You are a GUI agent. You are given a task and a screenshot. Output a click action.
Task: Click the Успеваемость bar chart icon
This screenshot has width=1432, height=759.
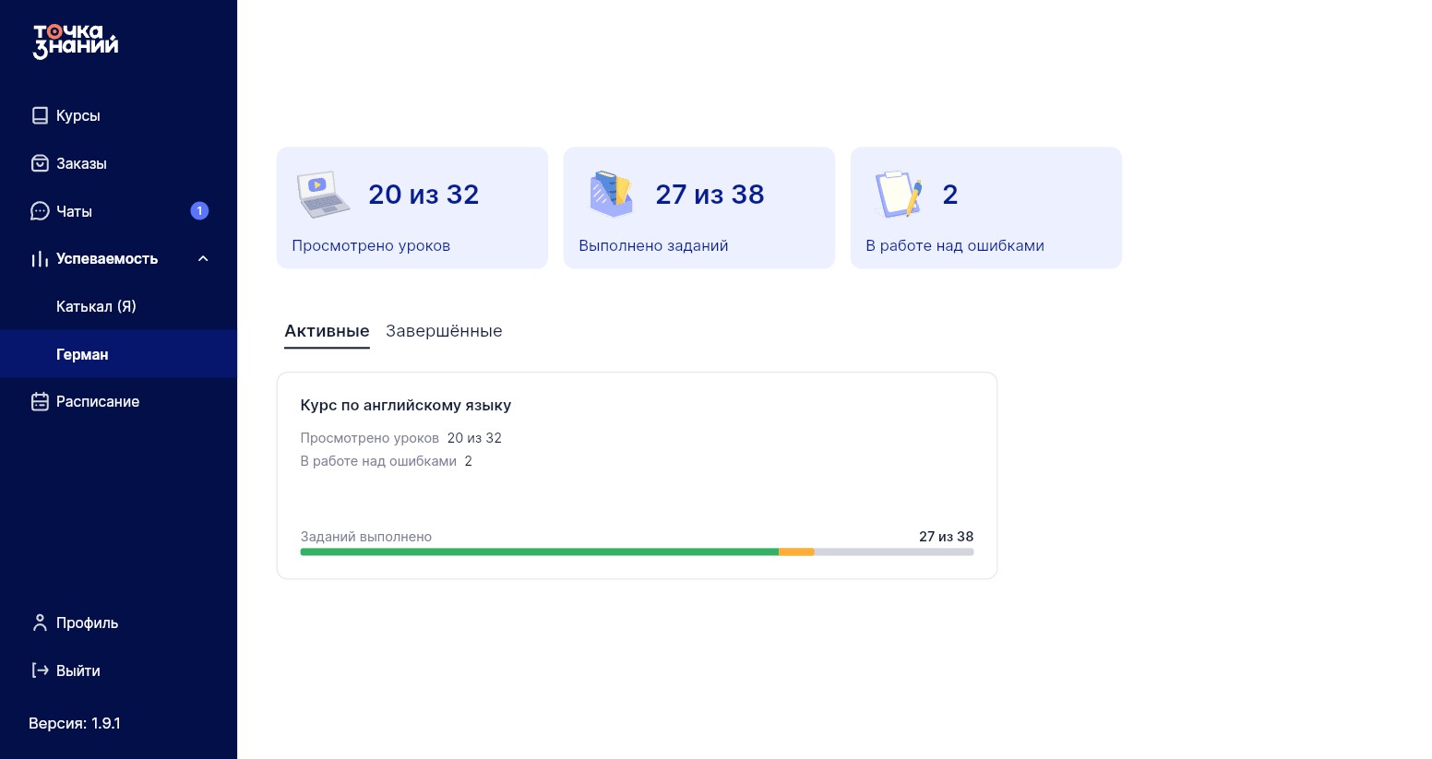point(40,259)
